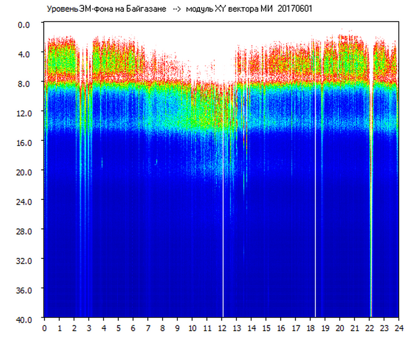Screen dimensions: 413x339
Task: Click the x-axis label 3
Action: (89, 328)
